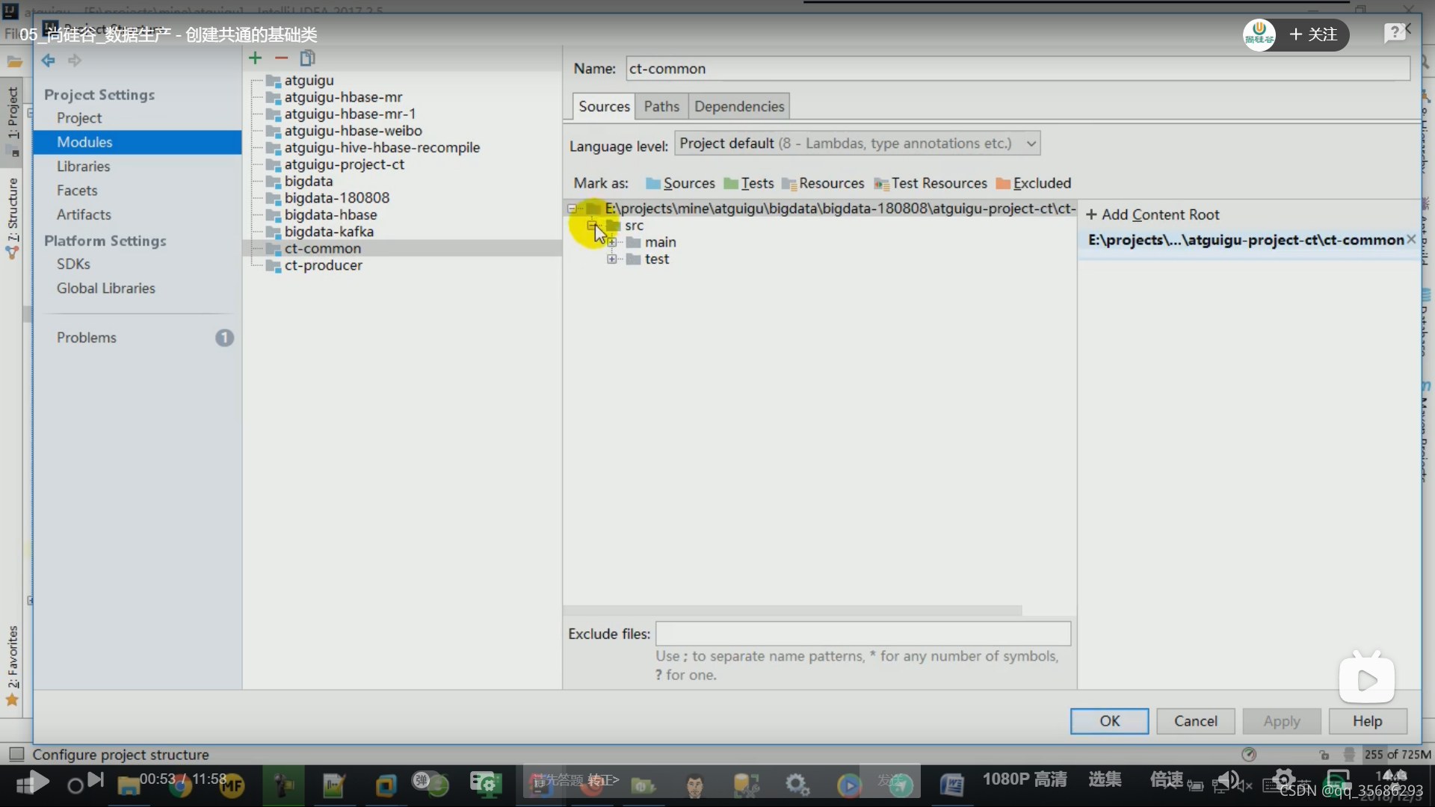Click the OK button

click(x=1109, y=721)
